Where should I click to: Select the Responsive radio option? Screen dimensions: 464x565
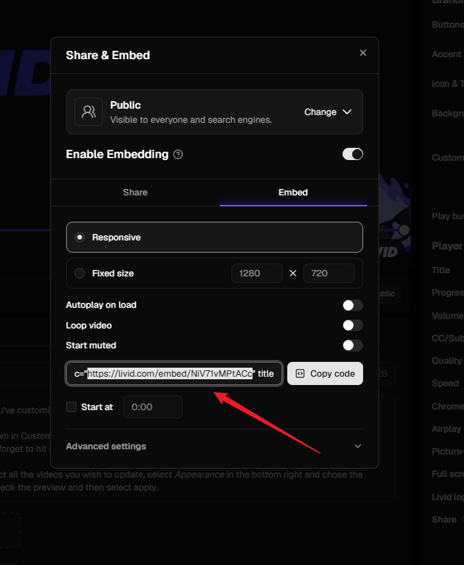point(80,237)
